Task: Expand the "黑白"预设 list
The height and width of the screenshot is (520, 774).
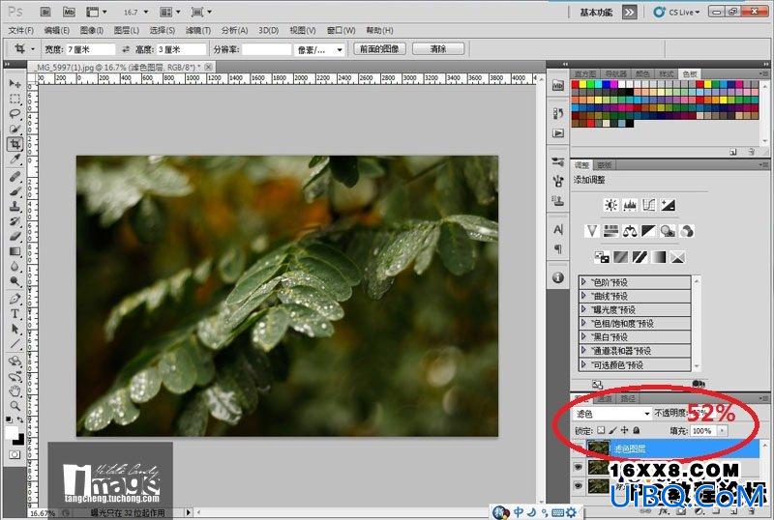Action: (x=584, y=337)
